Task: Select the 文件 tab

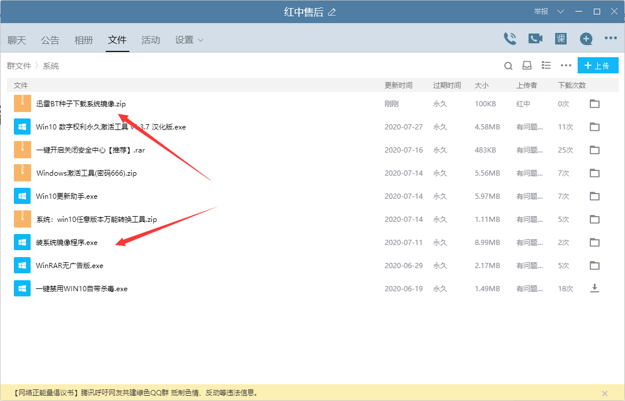Action: (x=117, y=40)
